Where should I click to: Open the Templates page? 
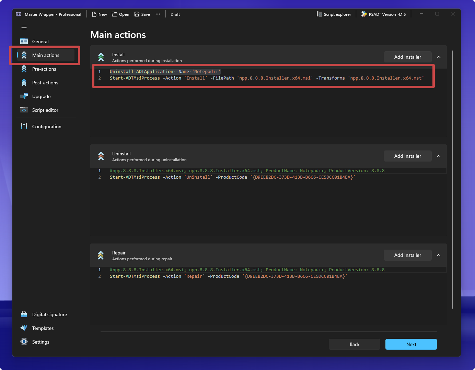(x=43, y=328)
